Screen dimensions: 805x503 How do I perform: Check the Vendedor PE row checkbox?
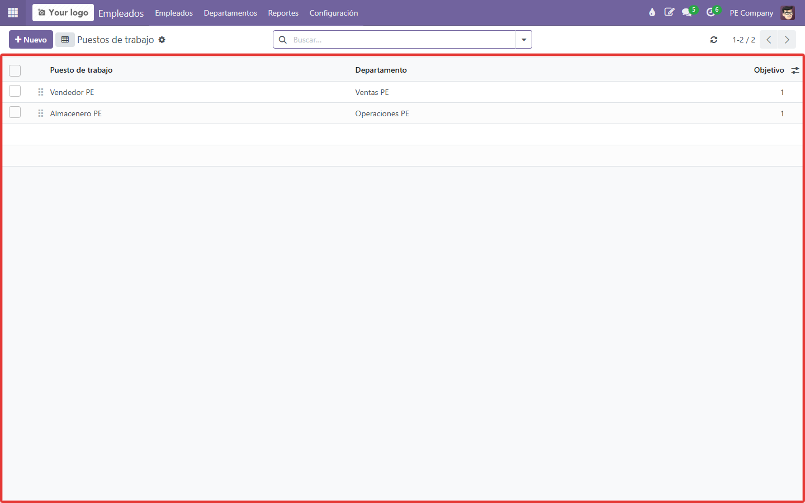point(15,91)
